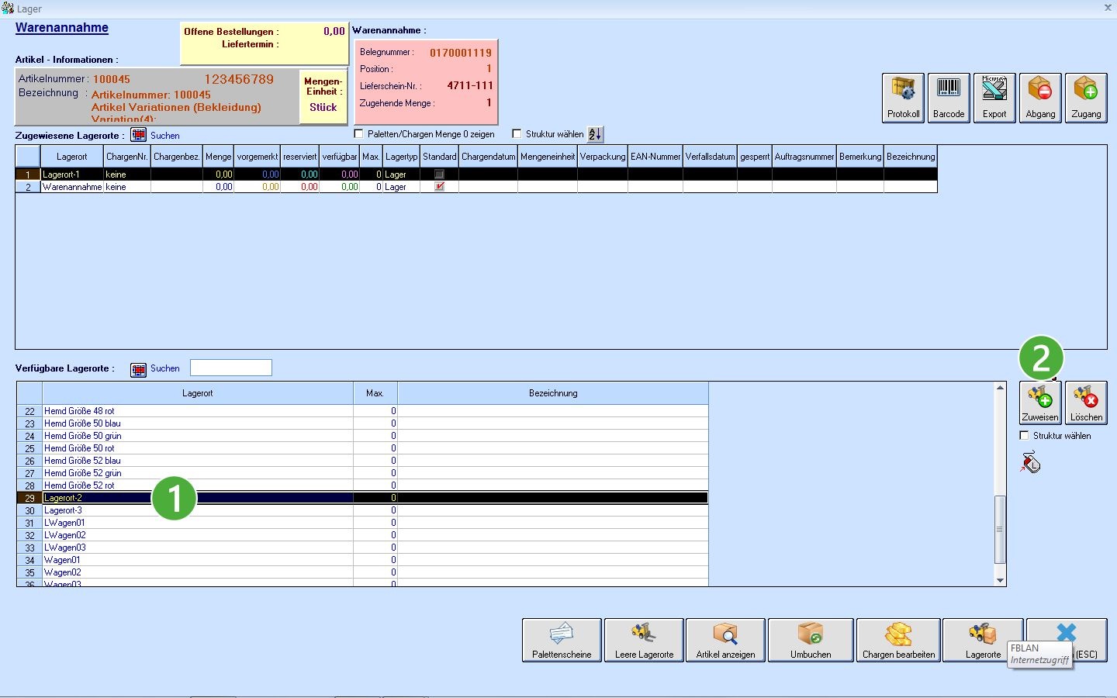Click the Menge column header

coord(218,157)
